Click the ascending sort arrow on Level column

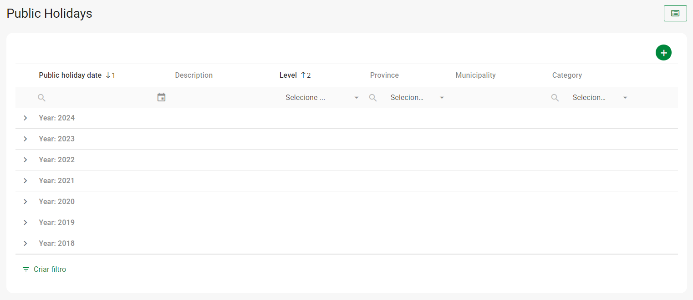(303, 75)
